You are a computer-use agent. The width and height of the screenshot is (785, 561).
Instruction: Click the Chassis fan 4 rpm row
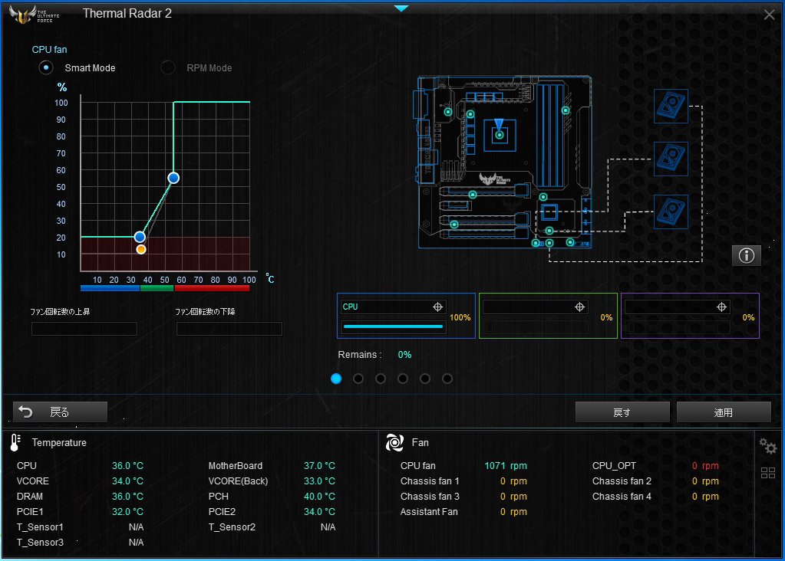[x=655, y=497]
